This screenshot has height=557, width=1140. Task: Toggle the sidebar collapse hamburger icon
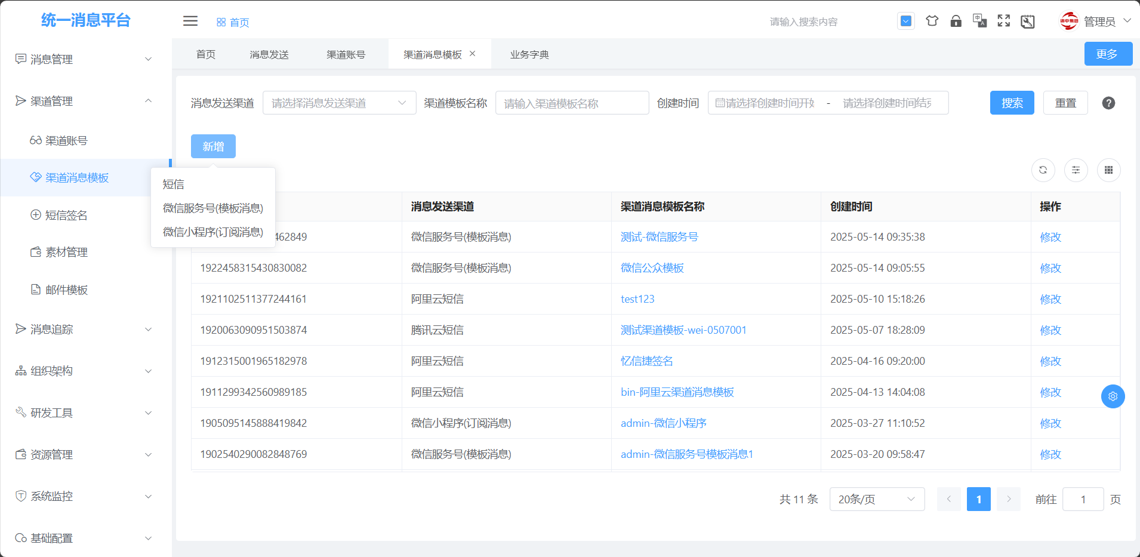pyautogui.click(x=190, y=21)
